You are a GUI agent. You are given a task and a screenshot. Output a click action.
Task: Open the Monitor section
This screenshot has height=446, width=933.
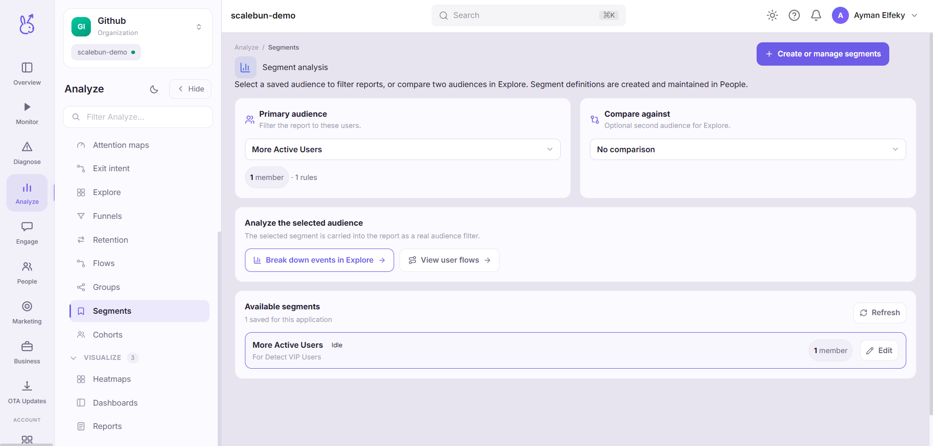[x=27, y=114]
